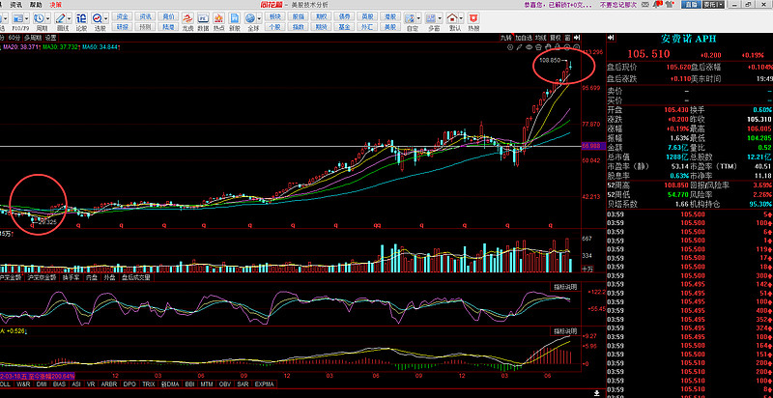Open the mail envelope icon in title bar
This screenshot has width=773, height=398.
click(x=644, y=5)
